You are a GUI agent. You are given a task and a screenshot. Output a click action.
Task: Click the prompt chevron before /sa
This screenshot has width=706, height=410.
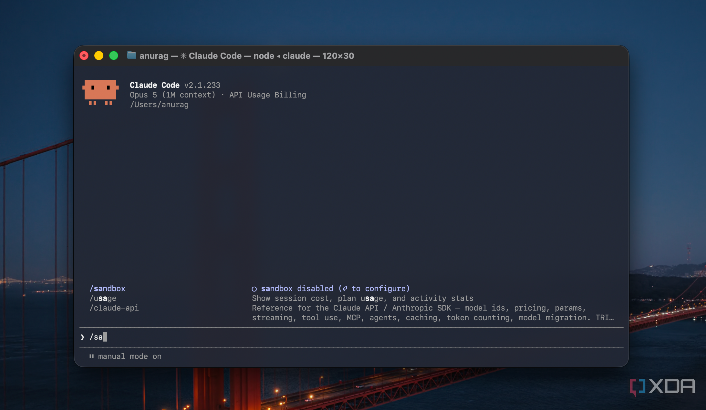pyautogui.click(x=82, y=337)
